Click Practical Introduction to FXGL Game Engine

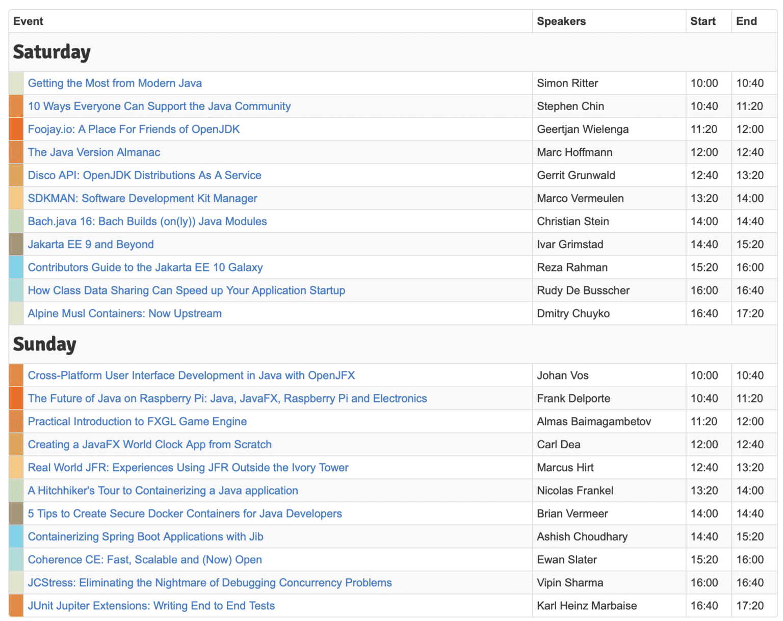point(137,421)
